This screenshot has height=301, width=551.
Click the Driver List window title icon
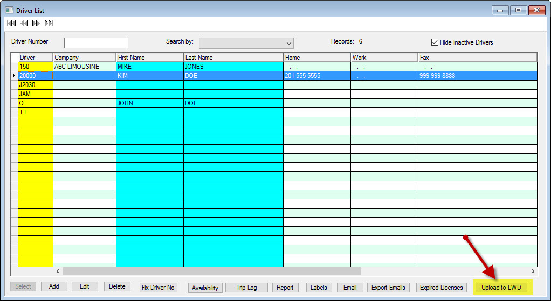click(x=10, y=10)
